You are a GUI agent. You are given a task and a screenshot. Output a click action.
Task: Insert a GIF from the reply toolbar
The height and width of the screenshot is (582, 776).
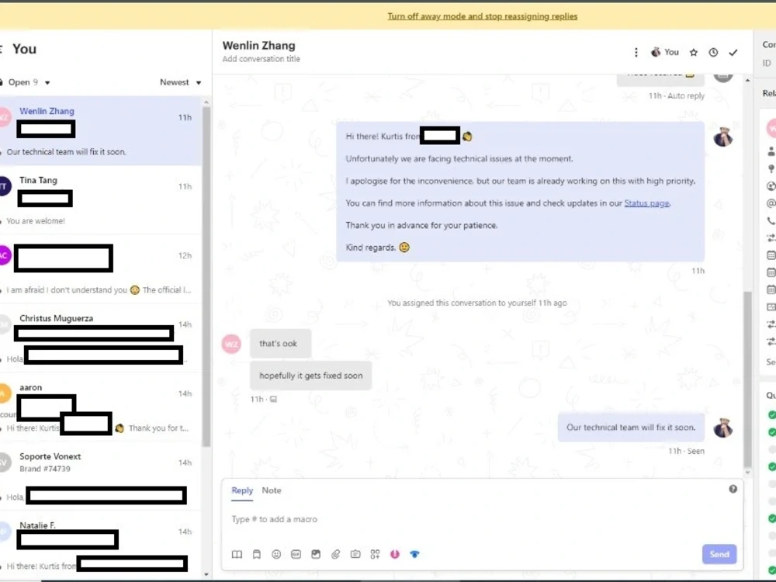click(x=296, y=554)
